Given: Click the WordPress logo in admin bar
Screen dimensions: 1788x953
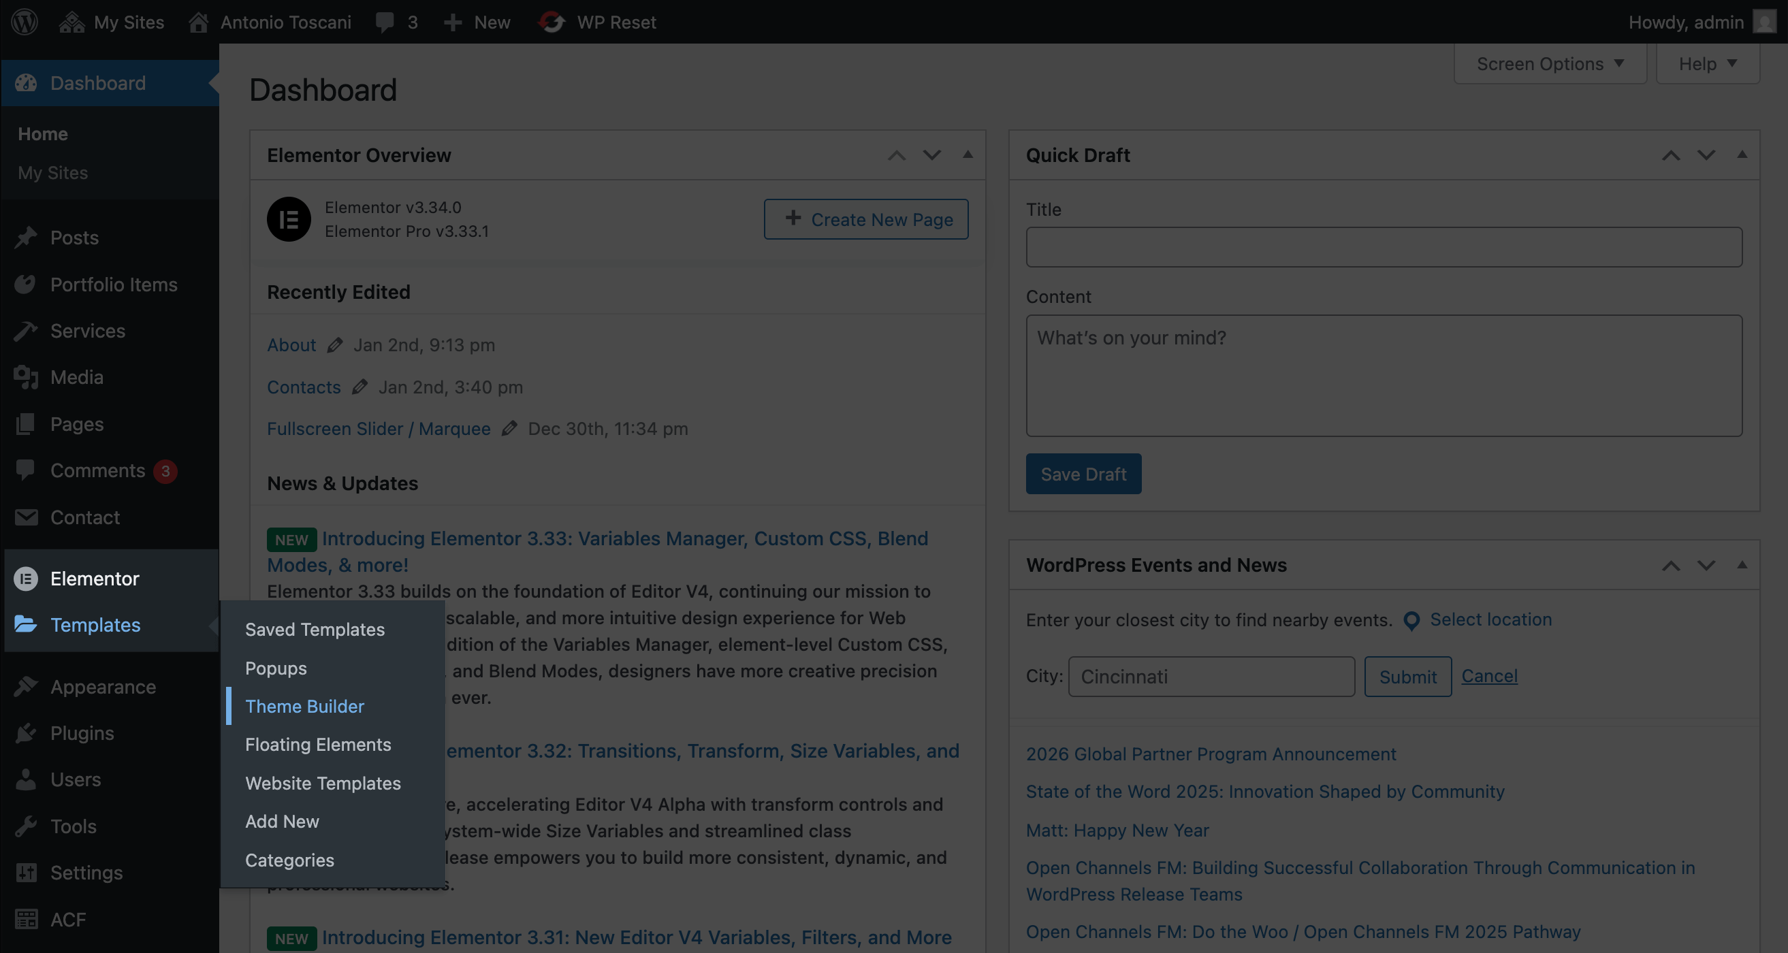Looking at the screenshot, I should (25, 22).
